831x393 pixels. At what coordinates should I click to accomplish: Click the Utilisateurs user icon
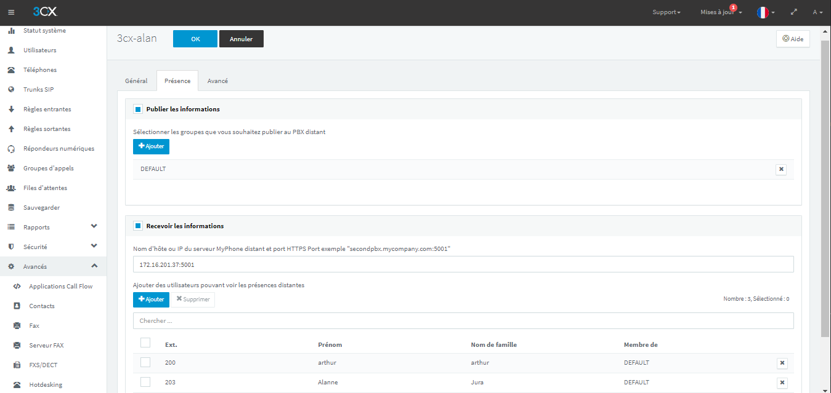[11, 50]
